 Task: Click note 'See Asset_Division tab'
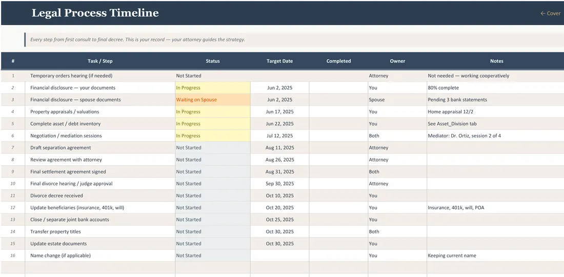[452, 124]
